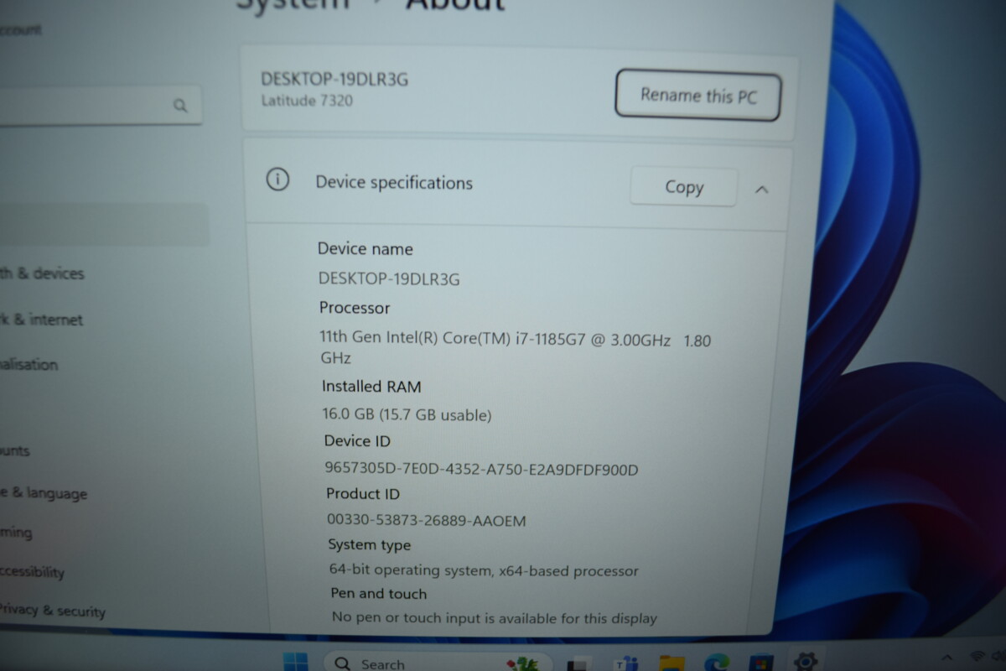Open Task View from the taskbar
Image resolution: width=1006 pixels, height=671 pixels.
click(x=579, y=665)
